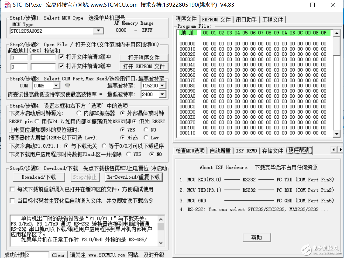Click the 打开程序文件 button

point(144,57)
